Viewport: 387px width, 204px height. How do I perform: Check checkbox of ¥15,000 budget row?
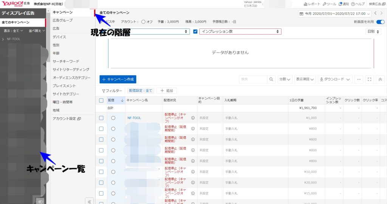tap(101, 193)
